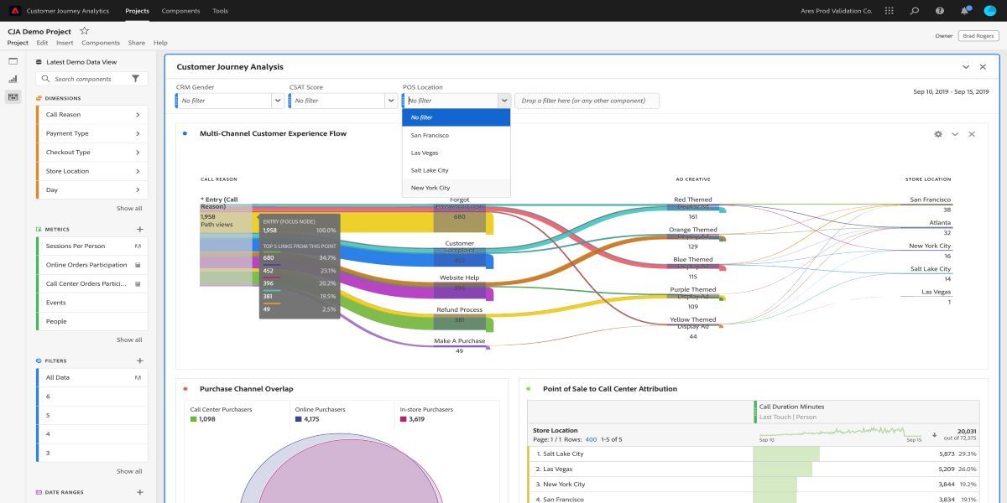Click calculator icon beside Online Orders Participation

point(138,265)
